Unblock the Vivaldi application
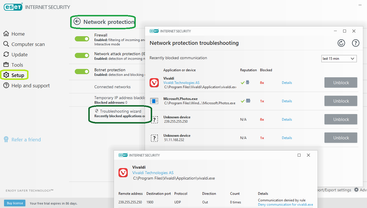 (x=341, y=83)
